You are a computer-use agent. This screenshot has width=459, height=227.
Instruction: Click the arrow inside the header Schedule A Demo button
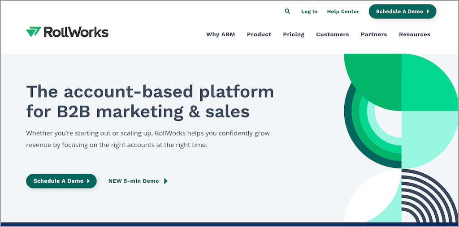[429, 12]
